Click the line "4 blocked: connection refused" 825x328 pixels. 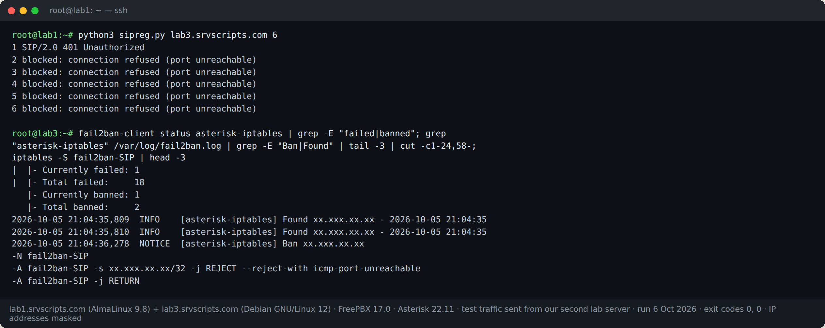point(134,84)
